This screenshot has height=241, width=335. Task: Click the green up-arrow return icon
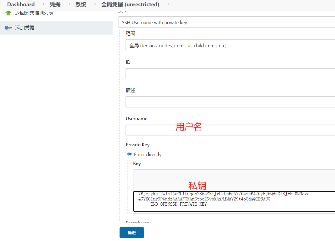pyautogui.click(x=9, y=13)
